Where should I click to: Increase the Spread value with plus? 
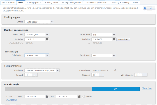(x=36, y=75)
